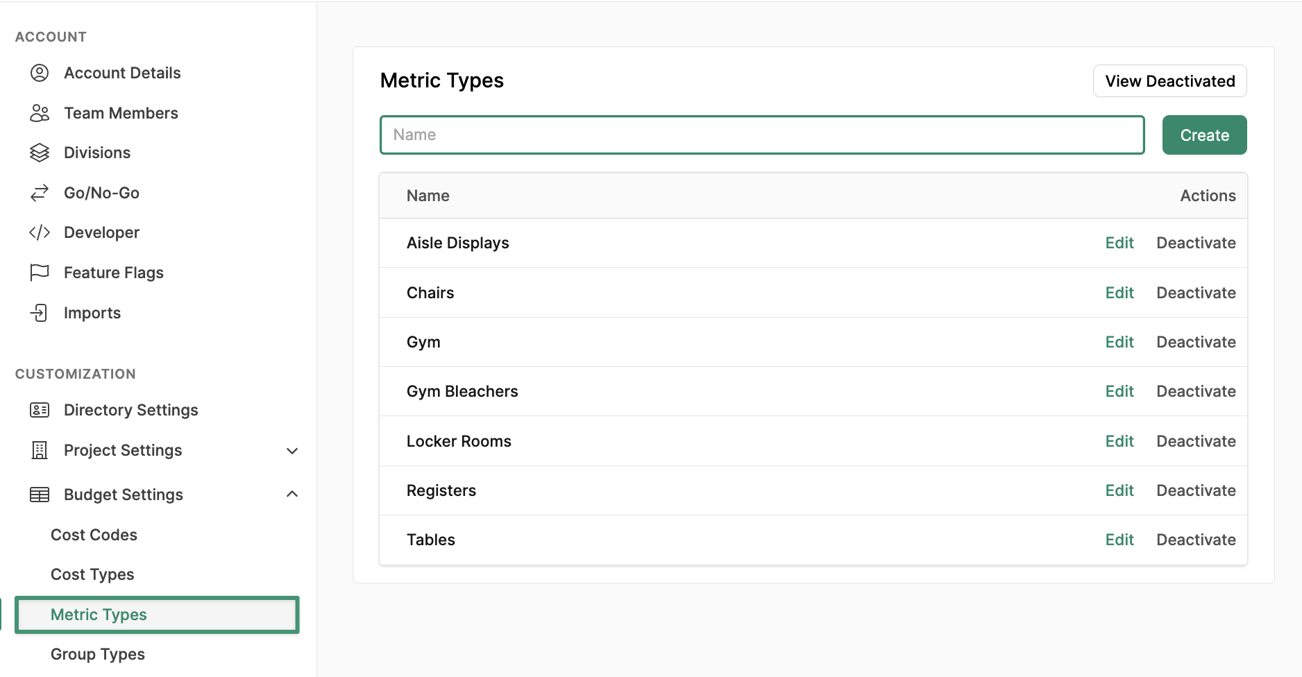Click the Name column header
The width and height of the screenshot is (1302, 677).
[428, 196]
